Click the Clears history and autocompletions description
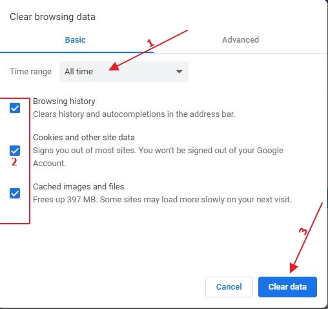The height and width of the screenshot is (309, 328). pos(134,114)
